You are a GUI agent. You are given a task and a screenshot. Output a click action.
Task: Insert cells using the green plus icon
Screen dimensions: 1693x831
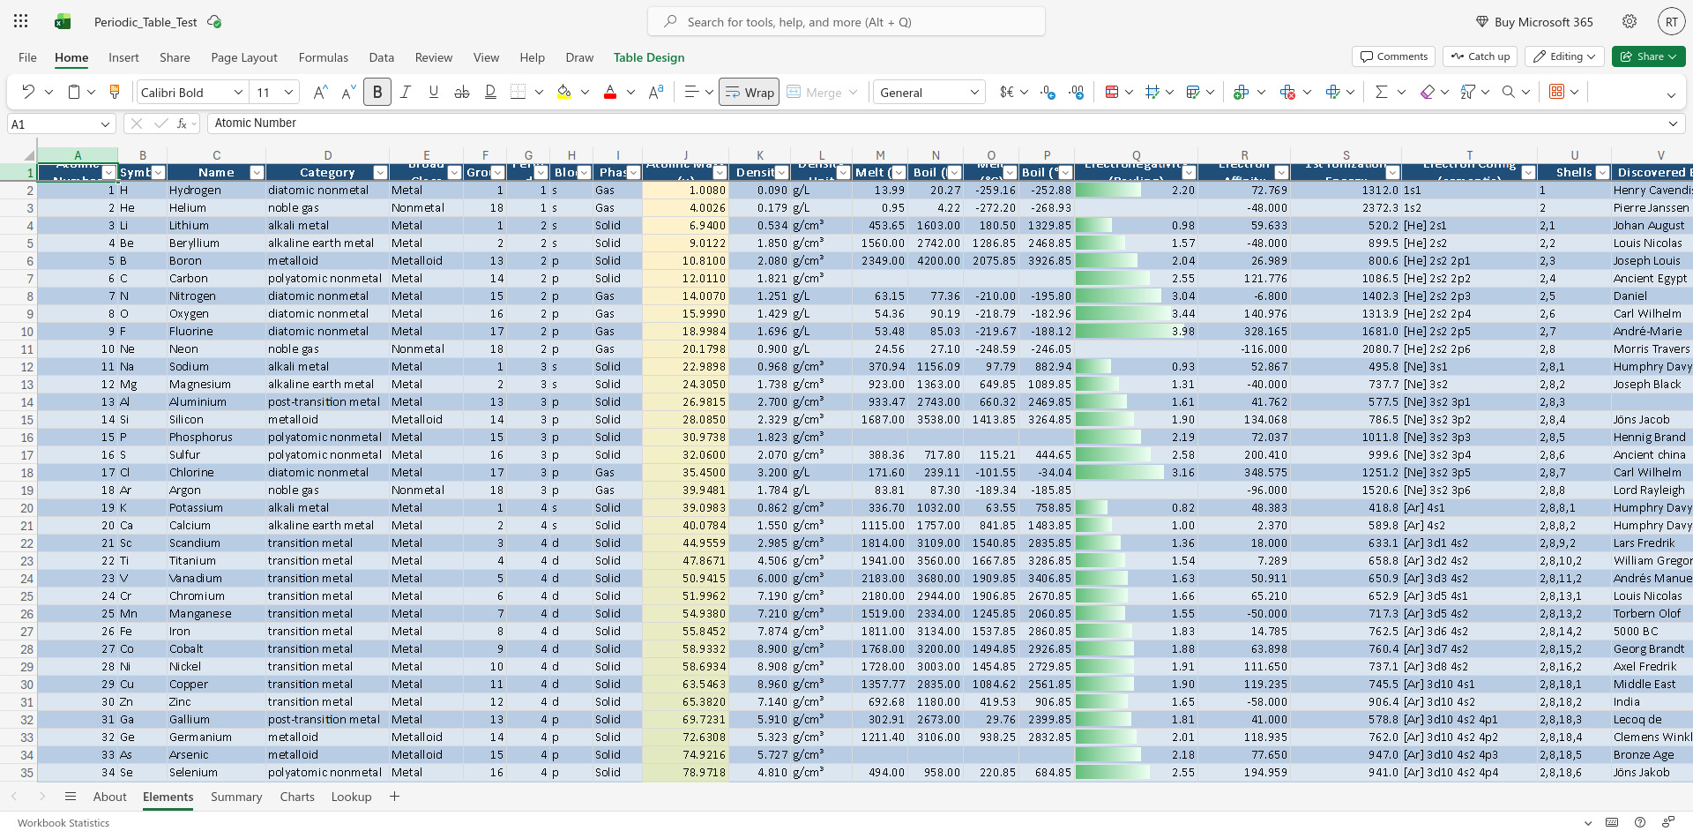(1242, 92)
